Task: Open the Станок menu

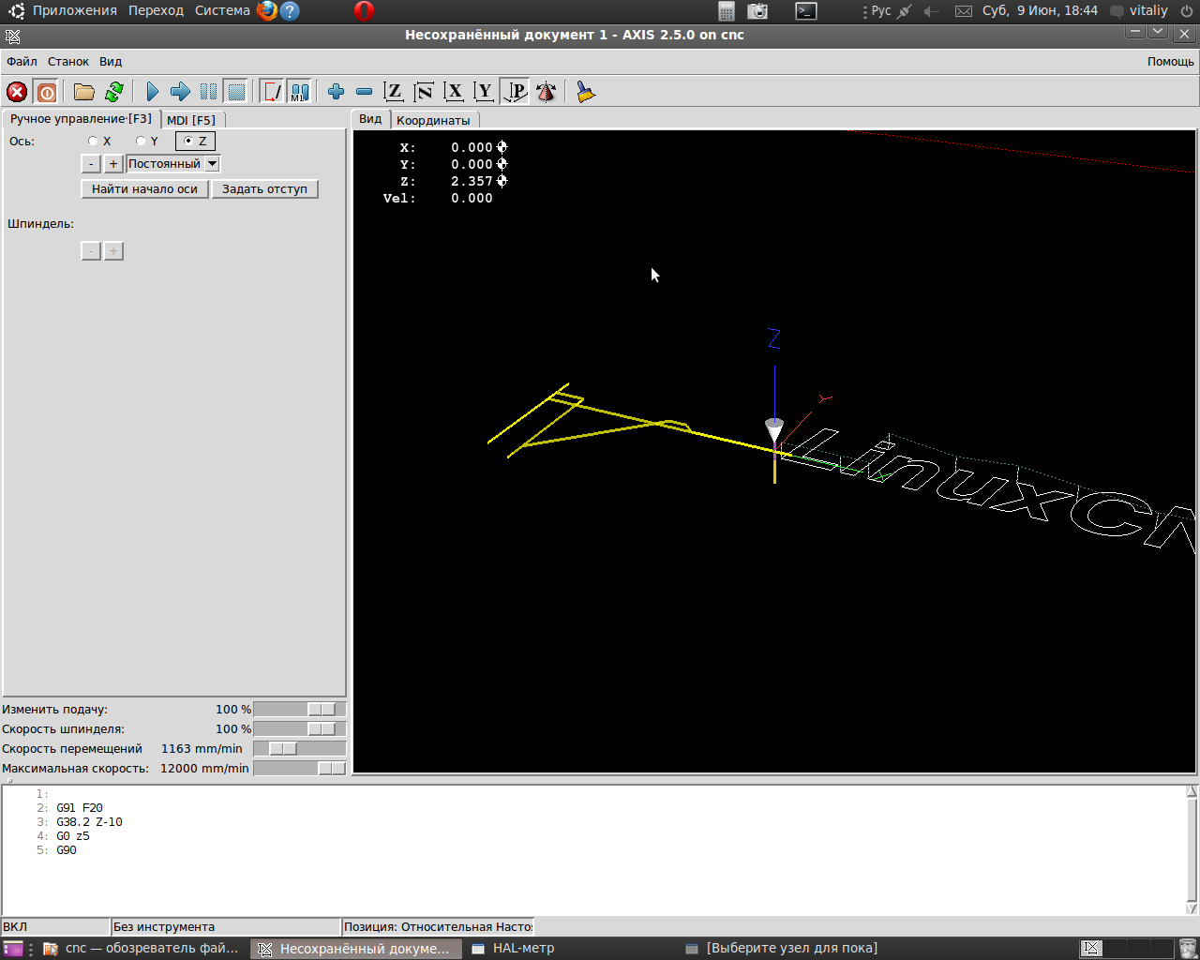Action: coord(68,62)
